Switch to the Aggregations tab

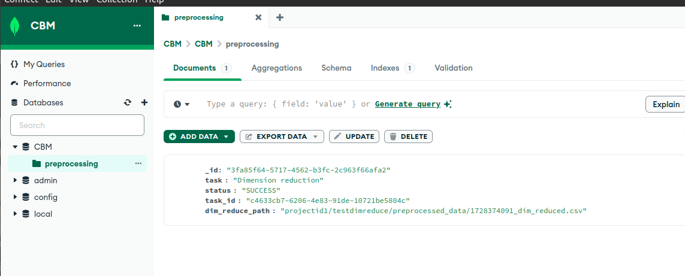[276, 68]
